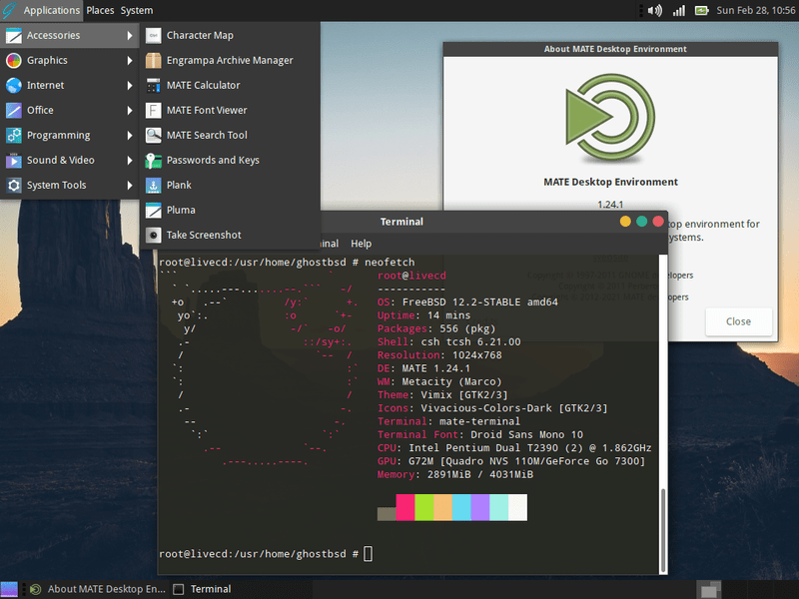
Task: Click the terminal prompt cursor line
Action: point(266,554)
